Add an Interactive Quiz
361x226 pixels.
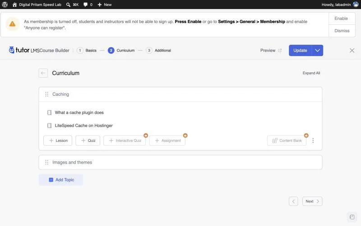(125, 141)
